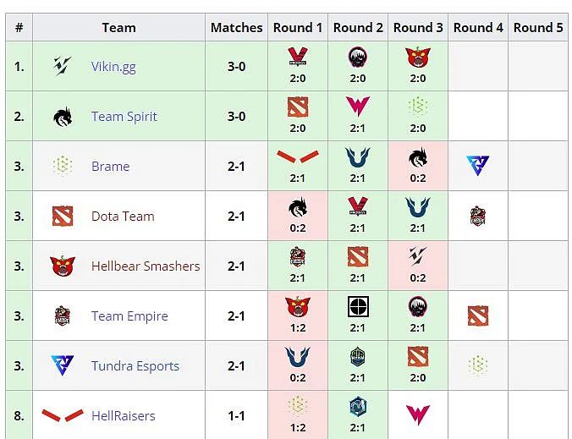Click Brame logo in Tundra's Round 4 cell
Viewport: 572px width, 439px height.
[478, 365]
